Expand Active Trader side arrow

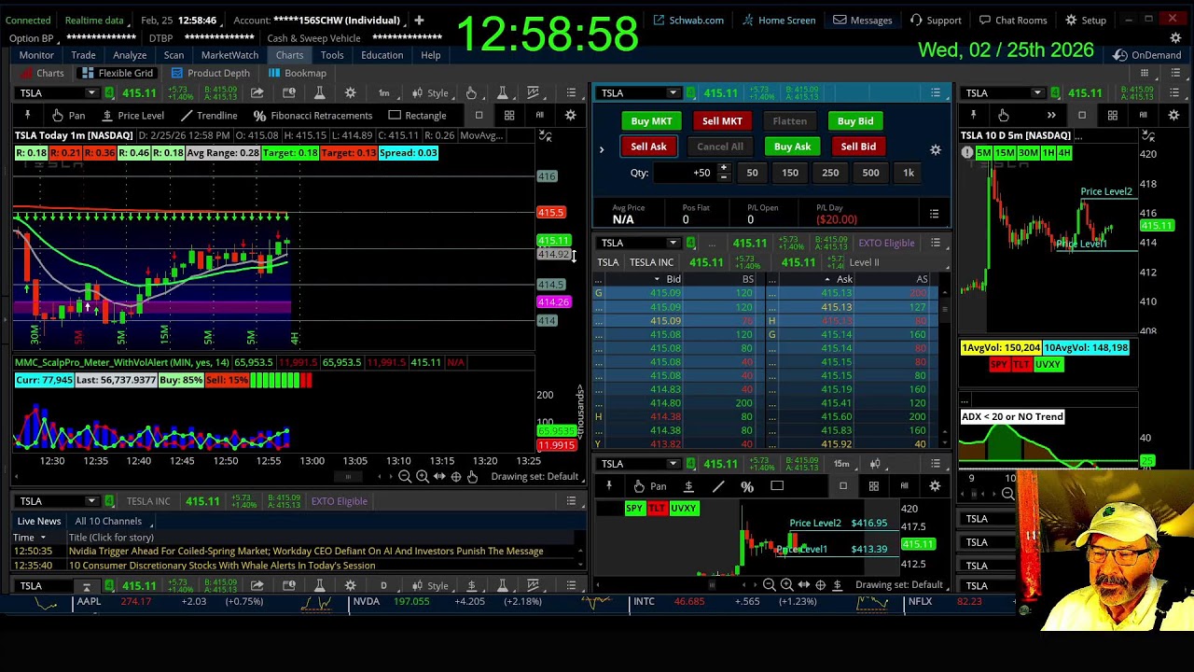602,149
